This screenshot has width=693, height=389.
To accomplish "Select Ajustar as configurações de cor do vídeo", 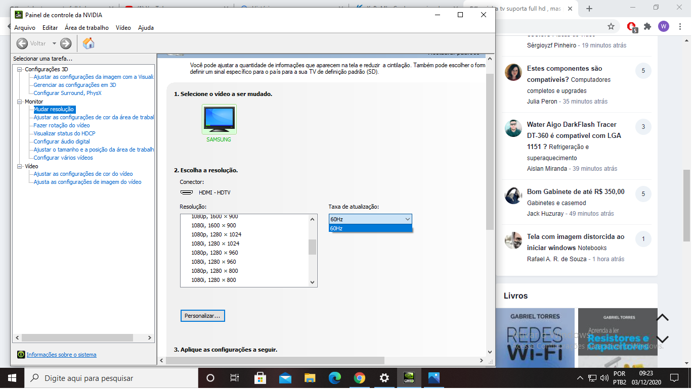I will pyautogui.click(x=83, y=174).
